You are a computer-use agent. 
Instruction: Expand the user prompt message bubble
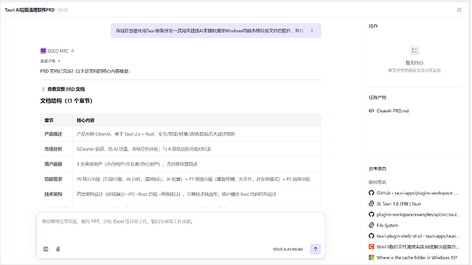point(312,31)
